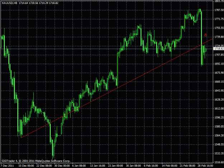
Task: Click the 30 Jan 08:00 time label
Action: click(134, 166)
